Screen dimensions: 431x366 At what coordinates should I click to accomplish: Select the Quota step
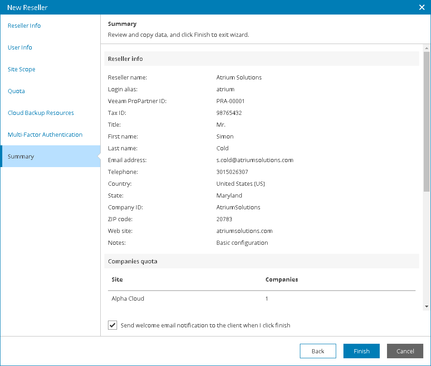pyautogui.click(x=16, y=91)
